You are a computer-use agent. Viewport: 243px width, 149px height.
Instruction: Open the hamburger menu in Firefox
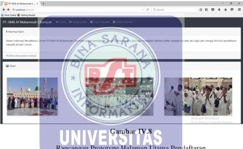click(x=239, y=9)
